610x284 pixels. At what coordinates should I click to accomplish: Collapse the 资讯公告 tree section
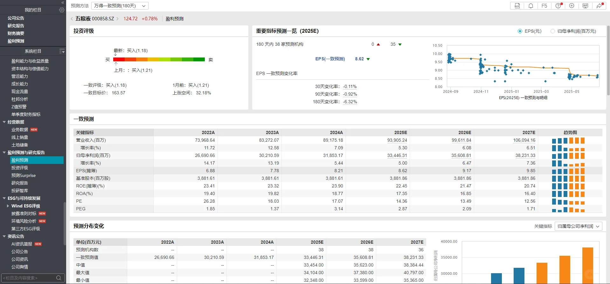[x=4, y=236]
